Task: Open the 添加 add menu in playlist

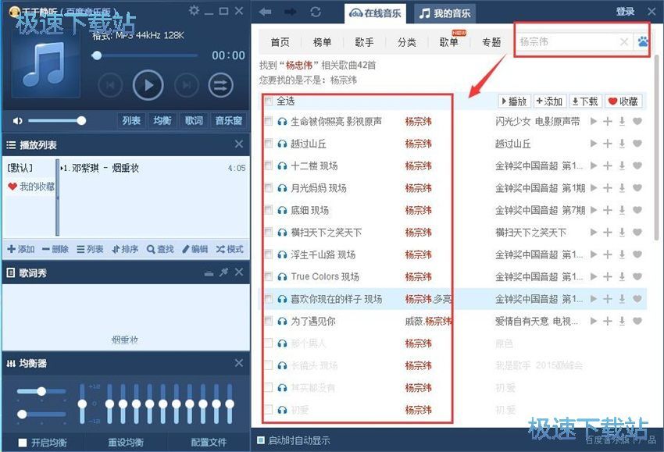Action: [21, 249]
